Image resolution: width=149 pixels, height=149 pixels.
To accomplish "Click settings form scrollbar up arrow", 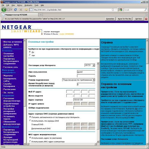I will click(x=98, y=63).
